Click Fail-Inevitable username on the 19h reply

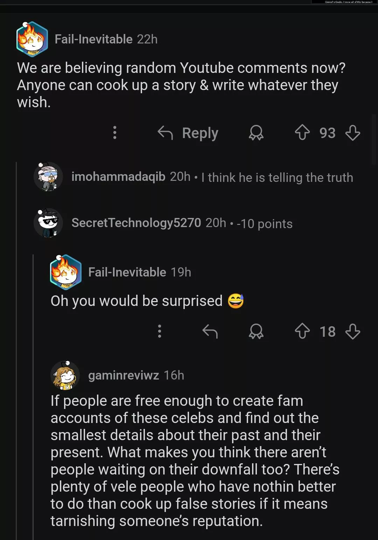127,272
